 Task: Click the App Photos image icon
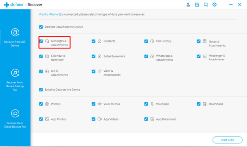(x=47, y=119)
